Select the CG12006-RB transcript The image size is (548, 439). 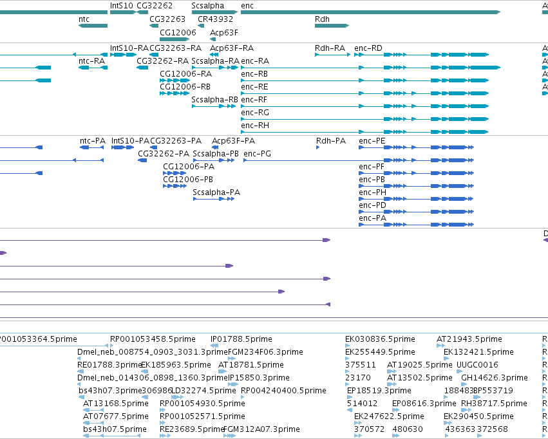pyautogui.click(x=175, y=93)
